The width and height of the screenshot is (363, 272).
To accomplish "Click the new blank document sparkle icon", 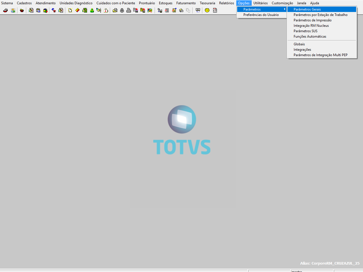I will tap(70, 10).
